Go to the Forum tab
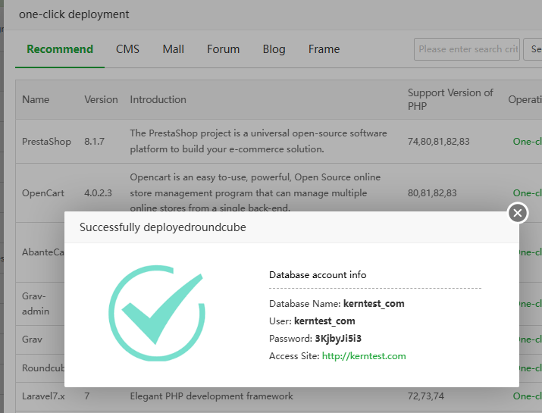This screenshot has height=413, width=542. click(223, 49)
